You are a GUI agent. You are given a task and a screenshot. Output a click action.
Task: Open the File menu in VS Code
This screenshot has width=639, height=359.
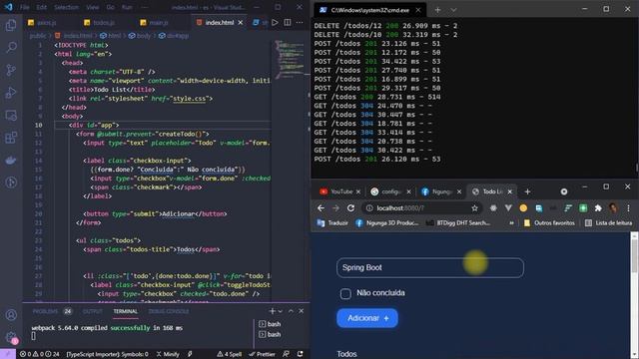coord(24,7)
